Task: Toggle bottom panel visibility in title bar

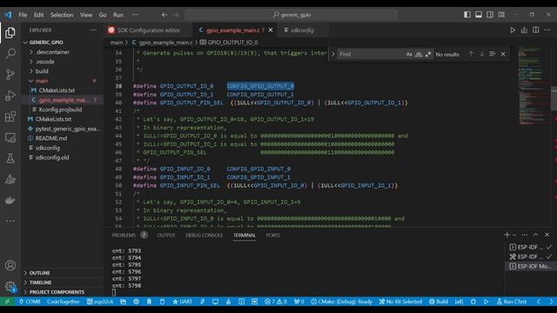Action: click(479, 15)
